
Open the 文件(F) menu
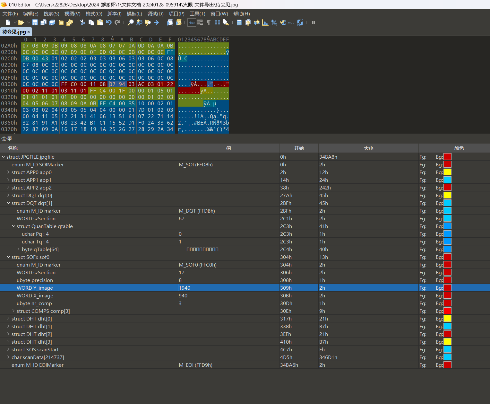[10, 14]
